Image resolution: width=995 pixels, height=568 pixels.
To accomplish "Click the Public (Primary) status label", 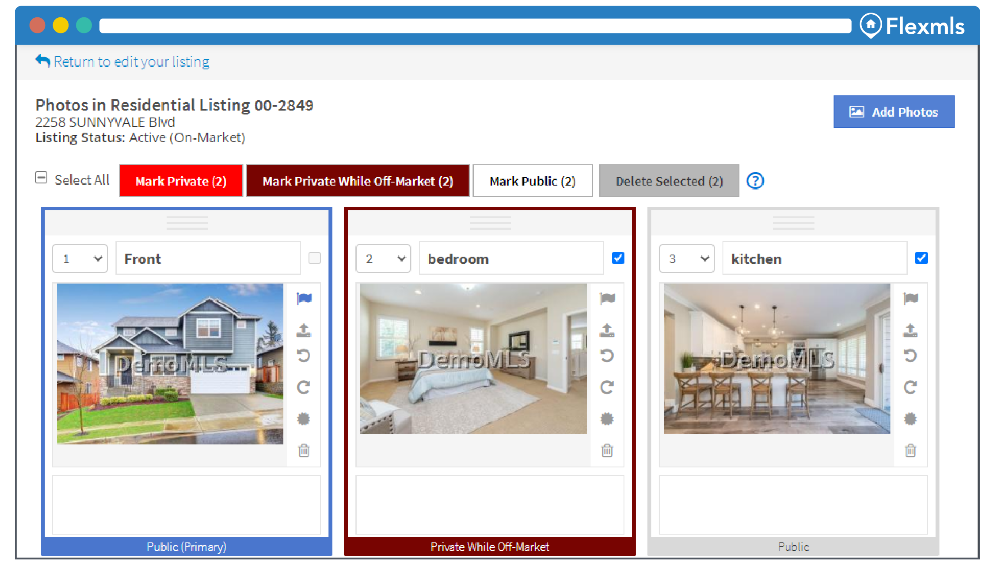I will (187, 547).
